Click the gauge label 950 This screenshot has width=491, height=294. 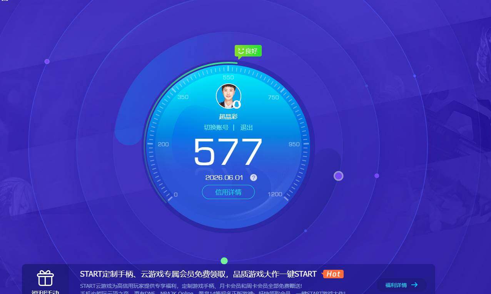tap(294, 144)
